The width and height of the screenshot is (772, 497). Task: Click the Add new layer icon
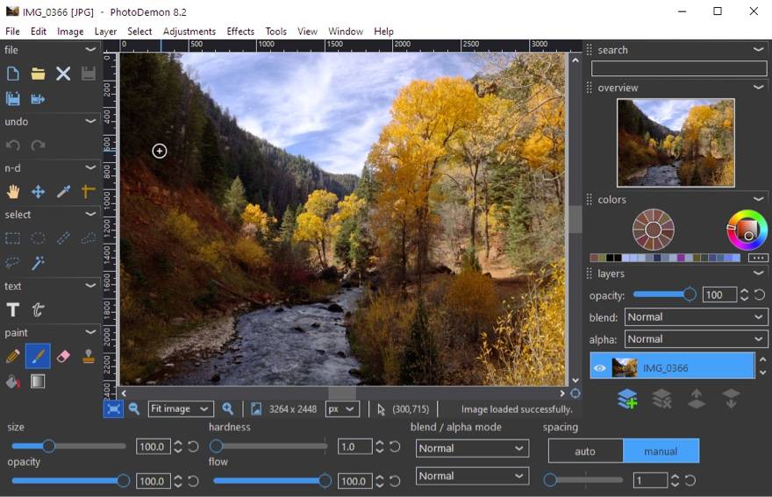coord(627,399)
